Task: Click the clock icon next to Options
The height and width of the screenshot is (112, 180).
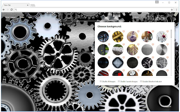Action: pyautogui.click(x=143, y=17)
